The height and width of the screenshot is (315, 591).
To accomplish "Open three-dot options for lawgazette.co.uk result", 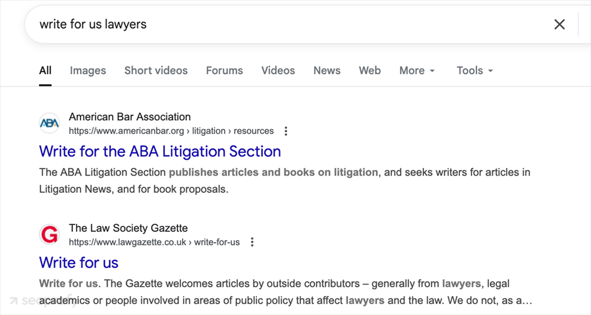I will pos(252,242).
